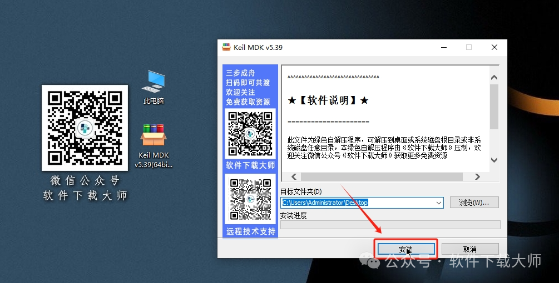The height and width of the screenshot is (283, 559).
Task: Click the lower QR code in the installer sidebar
Action: [x=250, y=199]
